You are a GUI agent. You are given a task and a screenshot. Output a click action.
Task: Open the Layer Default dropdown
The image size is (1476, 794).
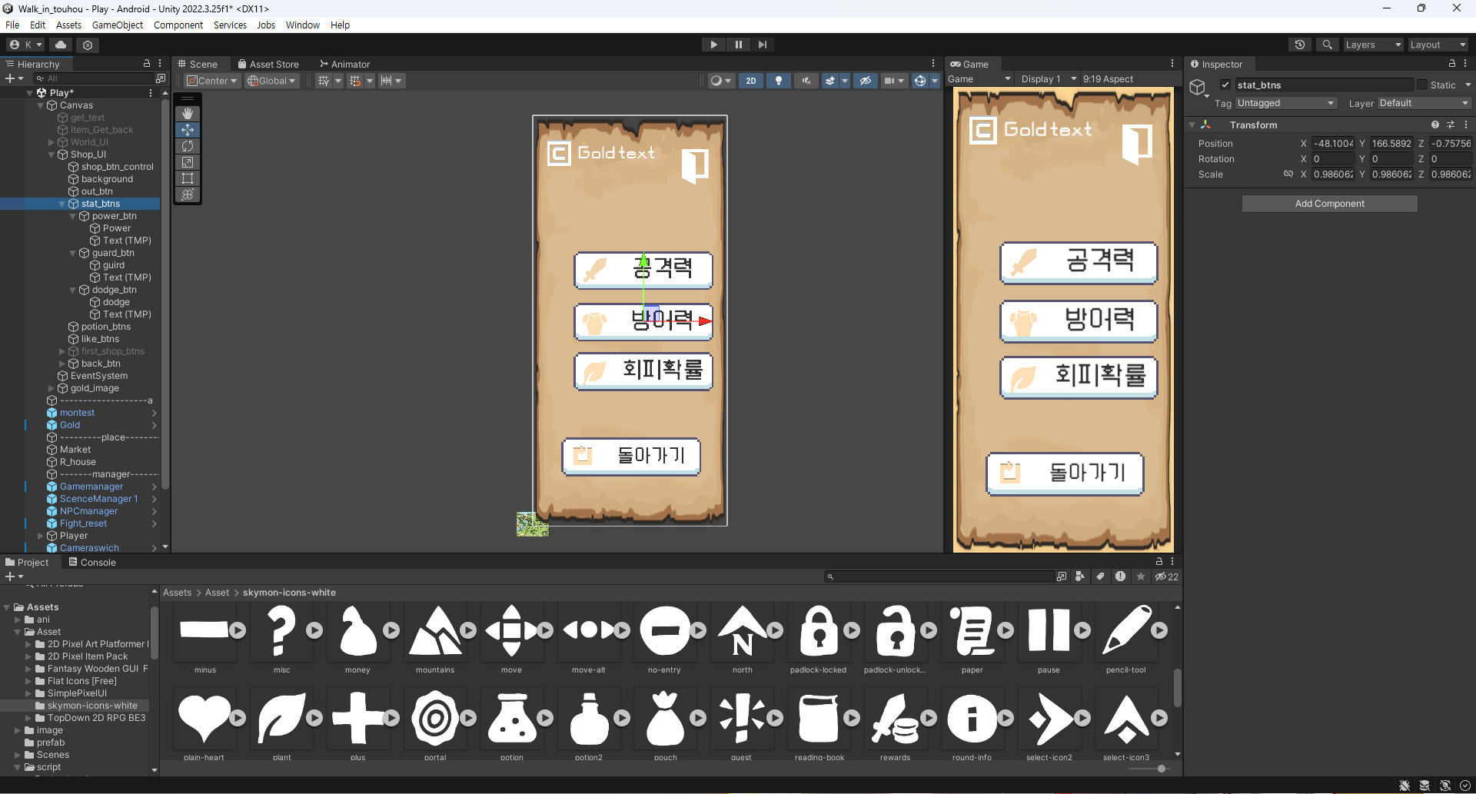click(1424, 103)
